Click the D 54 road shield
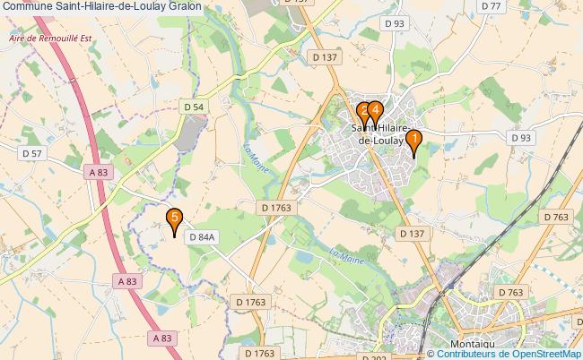Image resolution: width=583 pixels, height=360 pixels. tap(194, 107)
